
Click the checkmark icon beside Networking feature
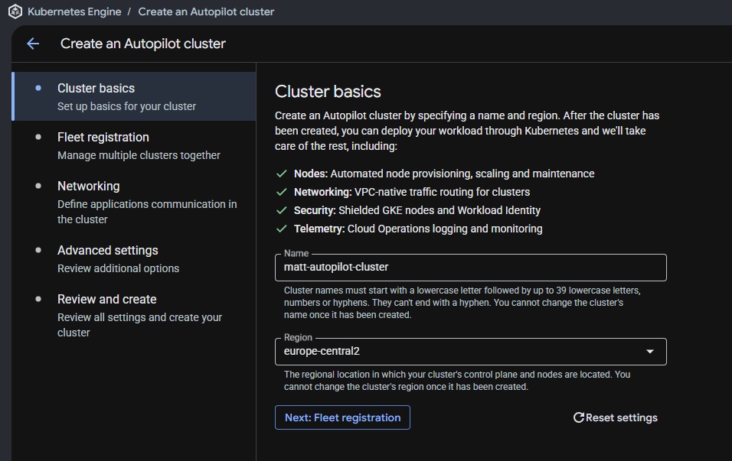coord(282,192)
